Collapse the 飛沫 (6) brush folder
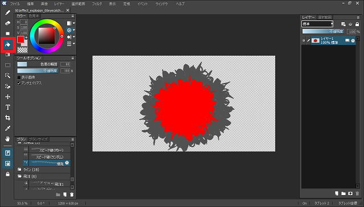 (19, 176)
